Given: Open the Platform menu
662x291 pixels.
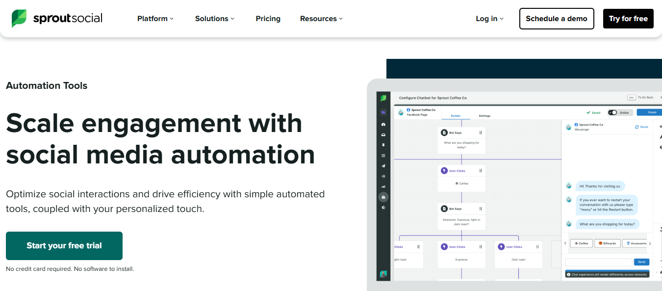Looking at the screenshot, I should tap(155, 19).
